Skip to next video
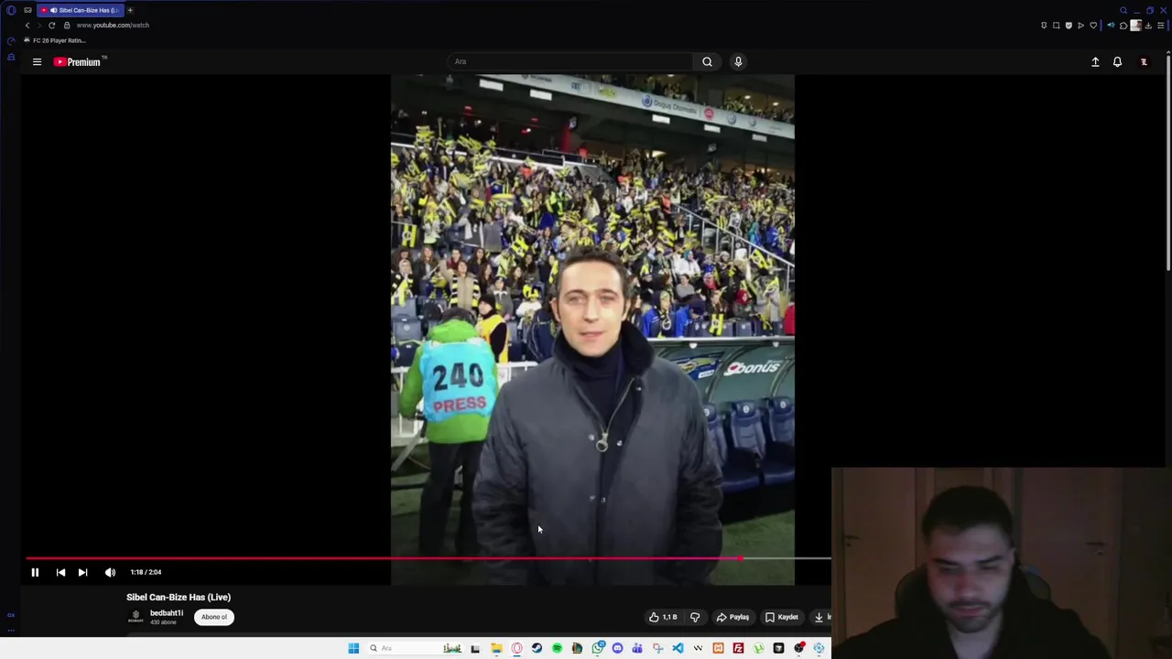Screen dimensions: 1172x659 click(82, 572)
